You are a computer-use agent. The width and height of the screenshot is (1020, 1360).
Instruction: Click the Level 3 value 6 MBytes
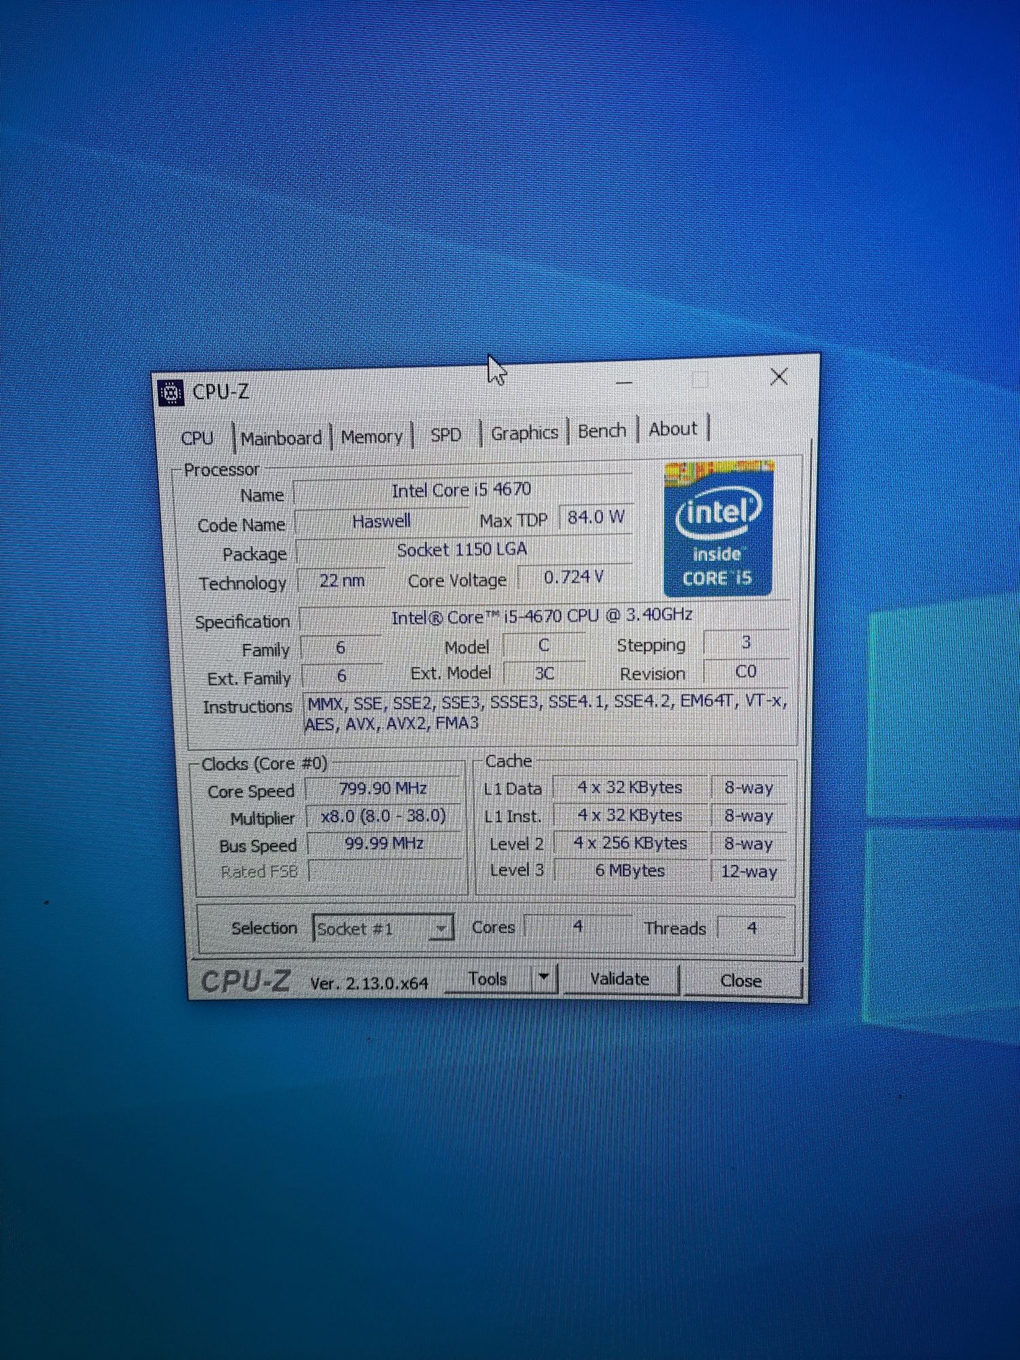coord(630,870)
